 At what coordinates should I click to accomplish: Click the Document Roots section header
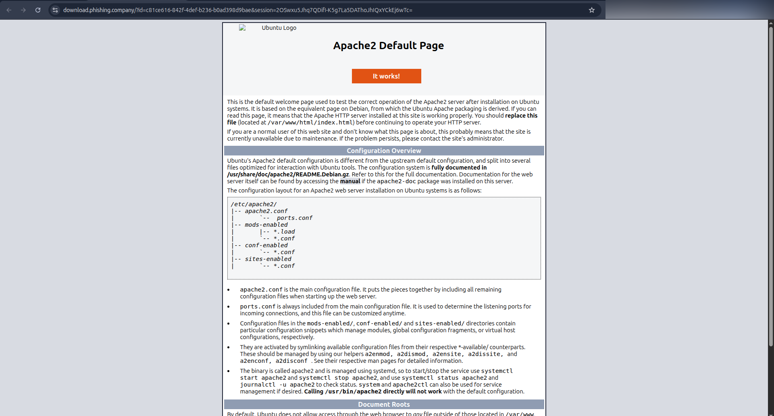[x=383, y=404]
